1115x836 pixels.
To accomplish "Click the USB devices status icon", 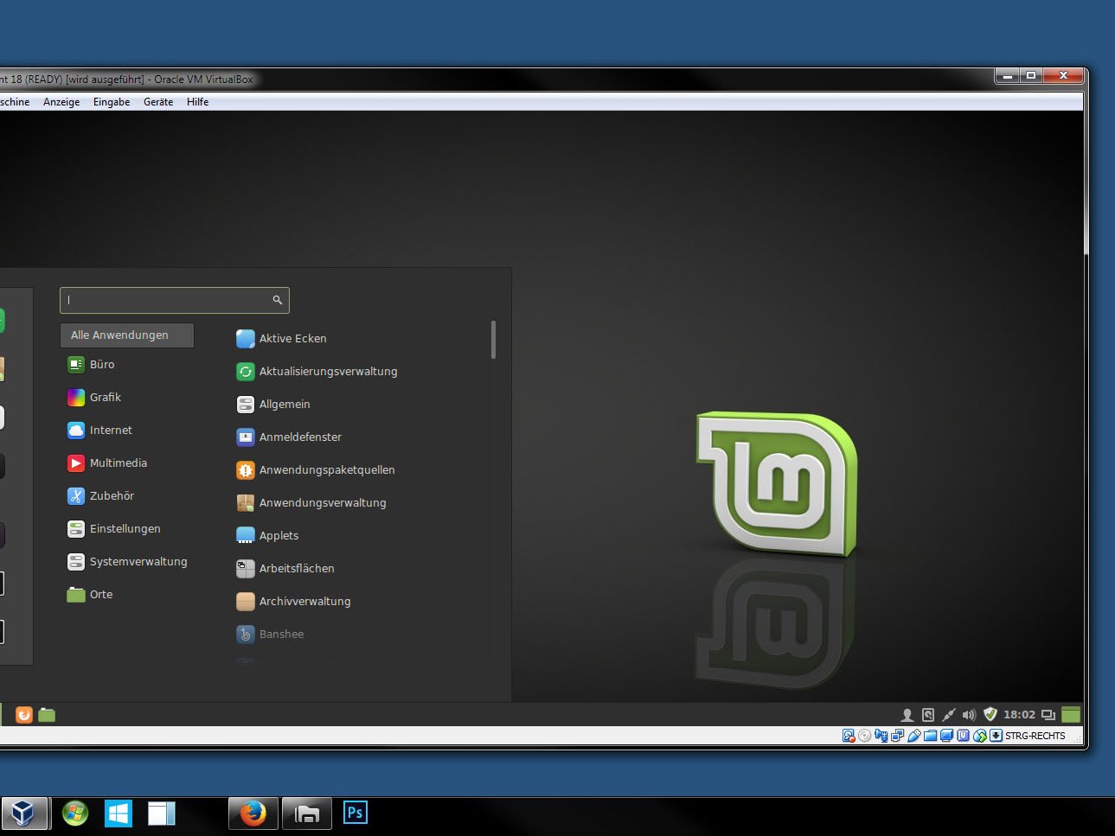I will coord(913,736).
